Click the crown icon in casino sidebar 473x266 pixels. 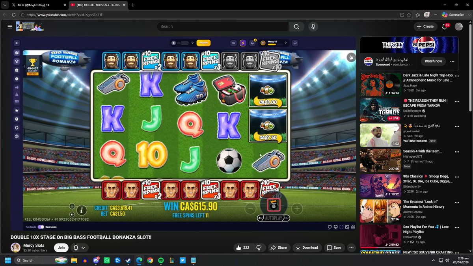(x=17, y=110)
